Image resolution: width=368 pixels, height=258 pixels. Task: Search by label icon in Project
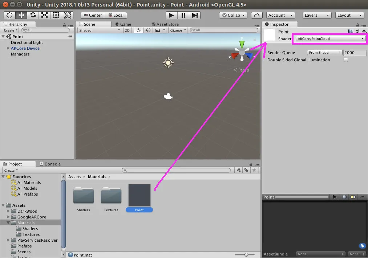(x=246, y=170)
